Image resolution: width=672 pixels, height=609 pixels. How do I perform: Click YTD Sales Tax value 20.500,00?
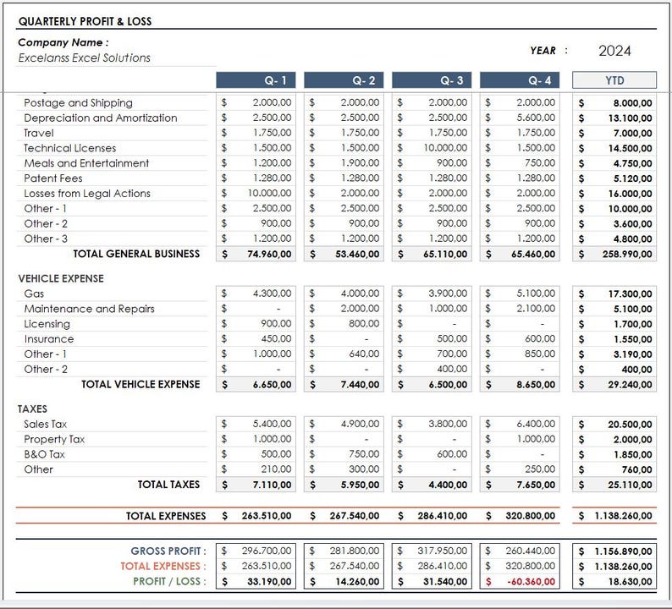[630, 425]
